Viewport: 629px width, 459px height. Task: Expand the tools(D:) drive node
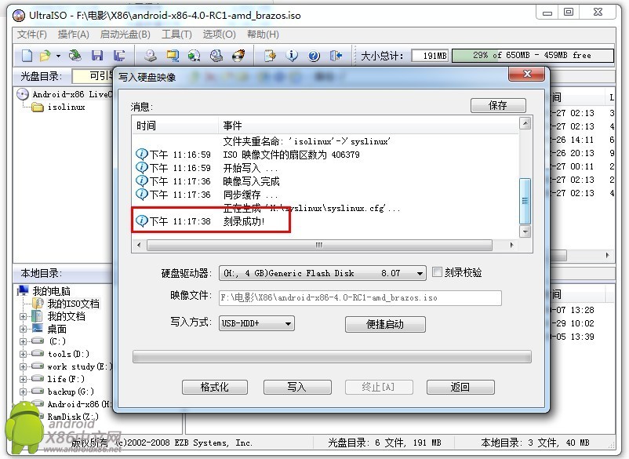(24, 354)
